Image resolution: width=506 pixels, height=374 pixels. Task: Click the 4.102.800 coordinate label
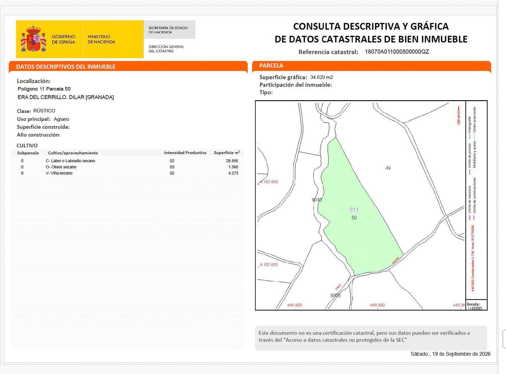coord(269,182)
